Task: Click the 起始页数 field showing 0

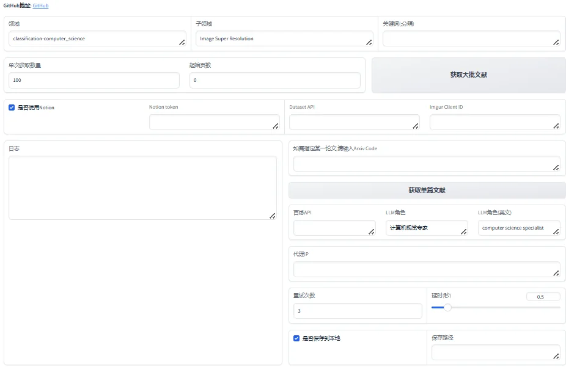Action: [274, 80]
